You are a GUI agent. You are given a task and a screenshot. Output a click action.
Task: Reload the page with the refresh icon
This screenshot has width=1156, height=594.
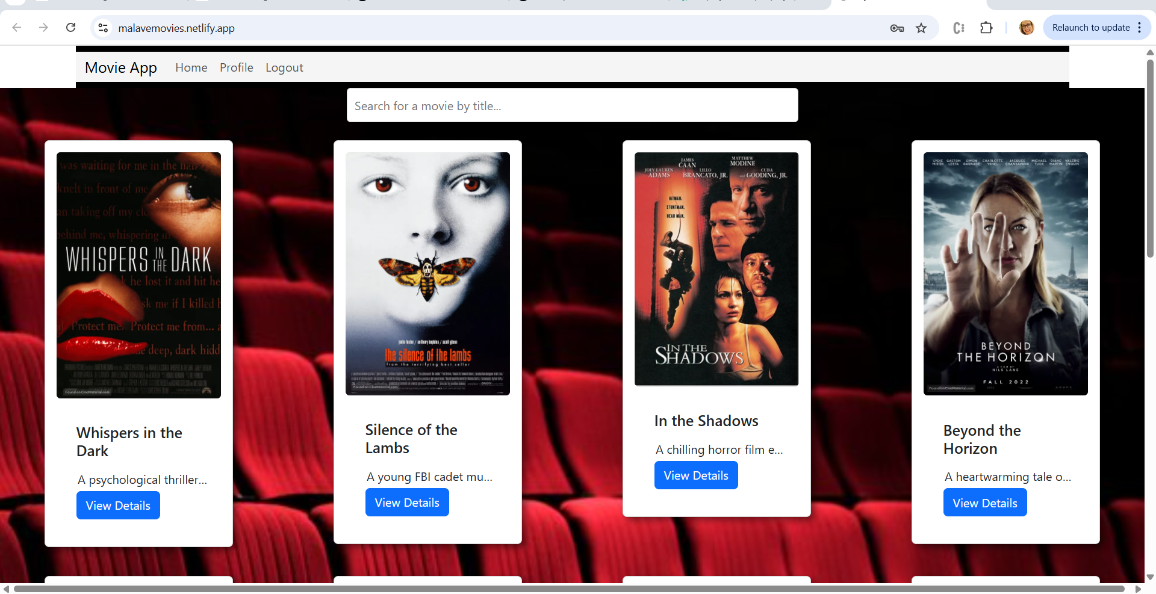coord(70,28)
